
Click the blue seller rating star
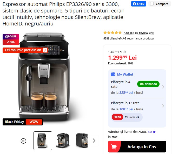pyautogui.click(x=154, y=132)
